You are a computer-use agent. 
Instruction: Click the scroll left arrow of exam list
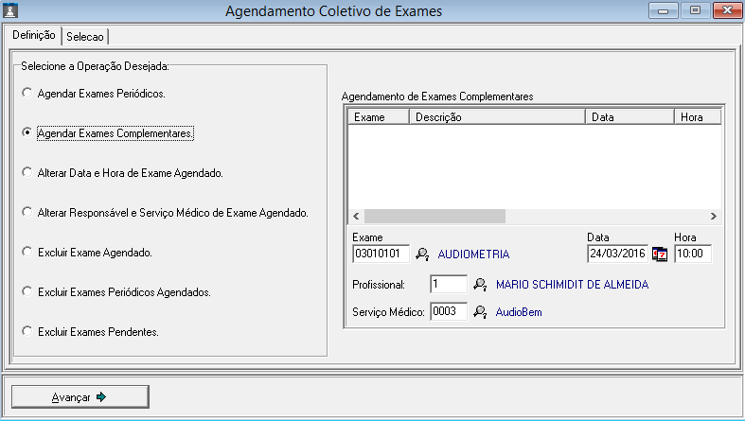point(356,216)
